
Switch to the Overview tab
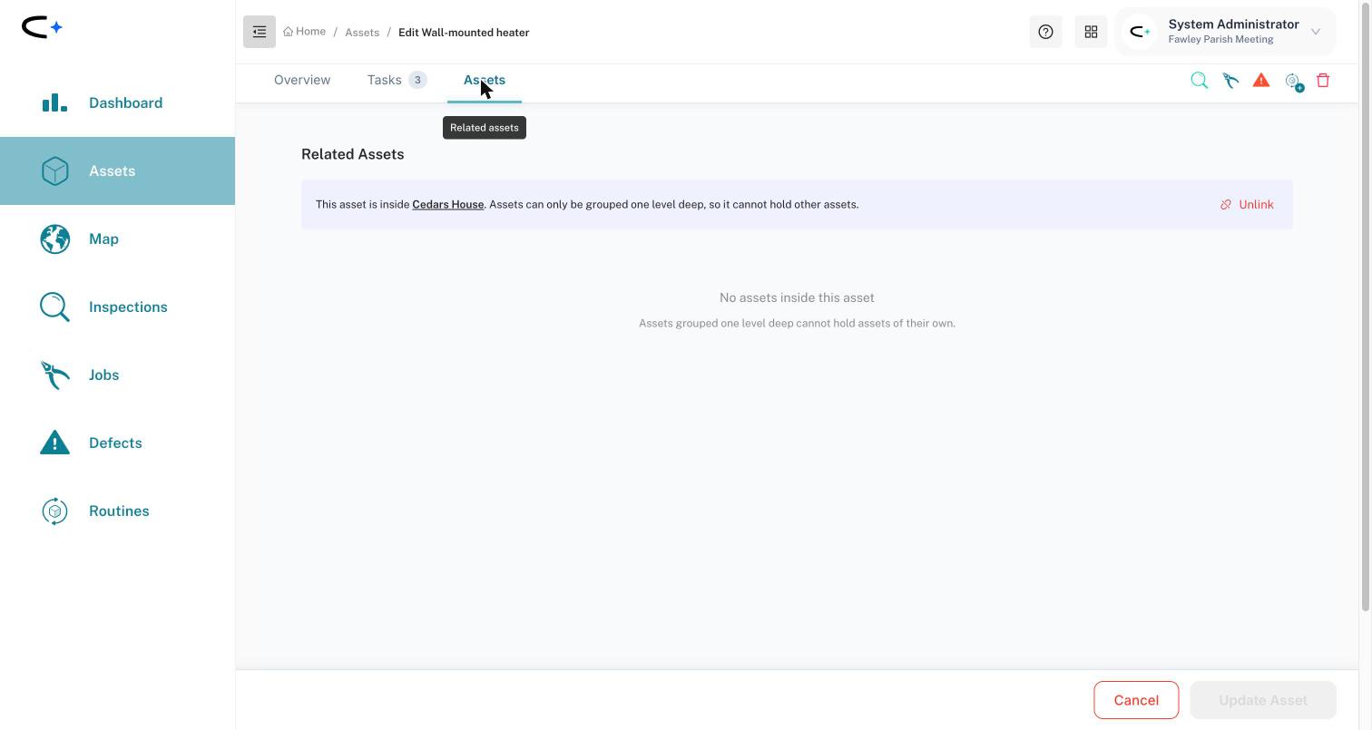[302, 80]
